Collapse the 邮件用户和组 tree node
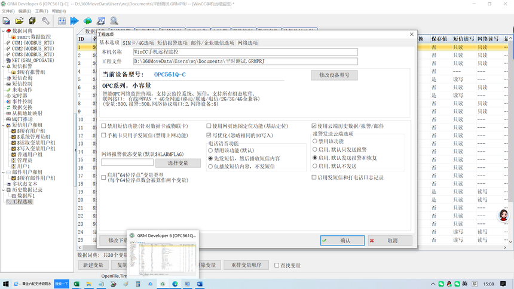The width and height of the screenshot is (514, 289). pyautogui.click(x=4, y=173)
